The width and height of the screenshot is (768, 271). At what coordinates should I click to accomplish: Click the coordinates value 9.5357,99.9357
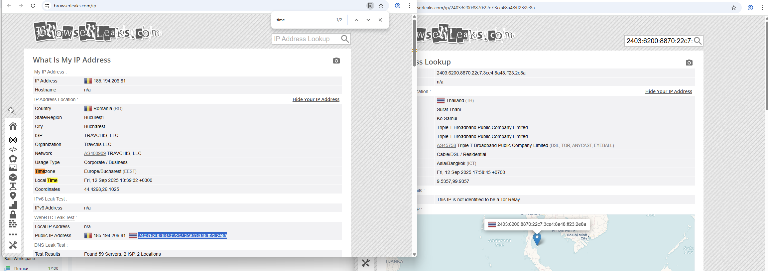453,181
